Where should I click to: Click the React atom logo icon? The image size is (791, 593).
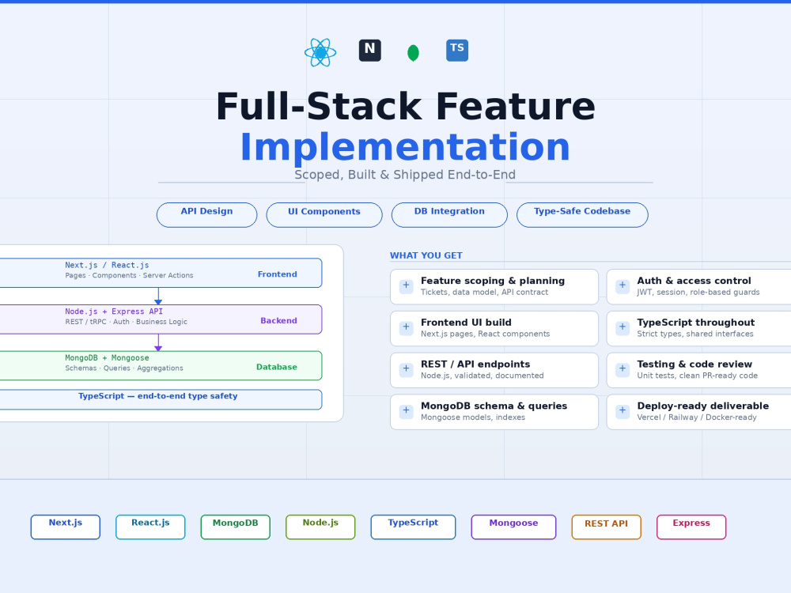click(x=320, y=52)
